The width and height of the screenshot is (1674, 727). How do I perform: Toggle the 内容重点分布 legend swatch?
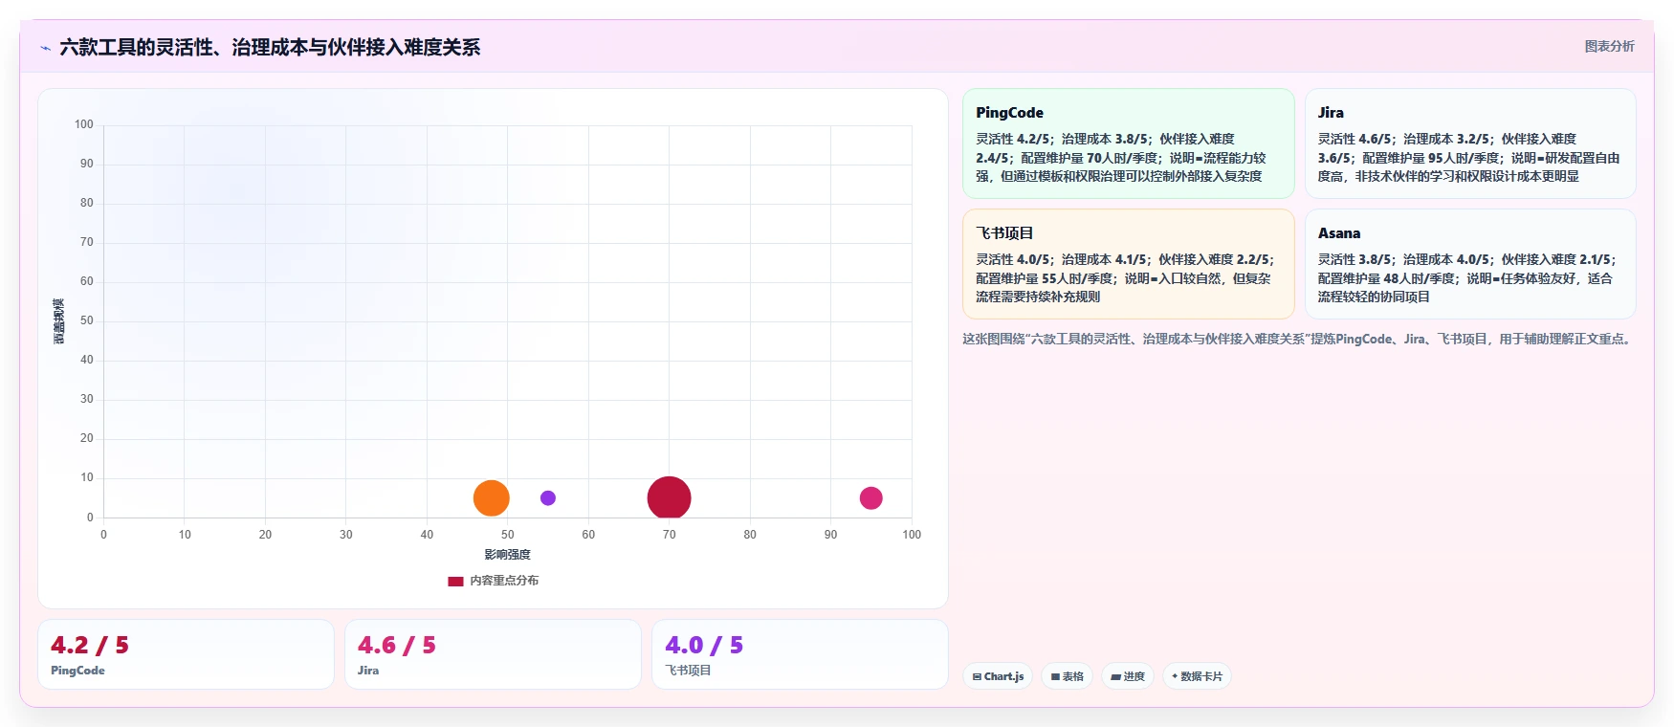coord(455,581)
